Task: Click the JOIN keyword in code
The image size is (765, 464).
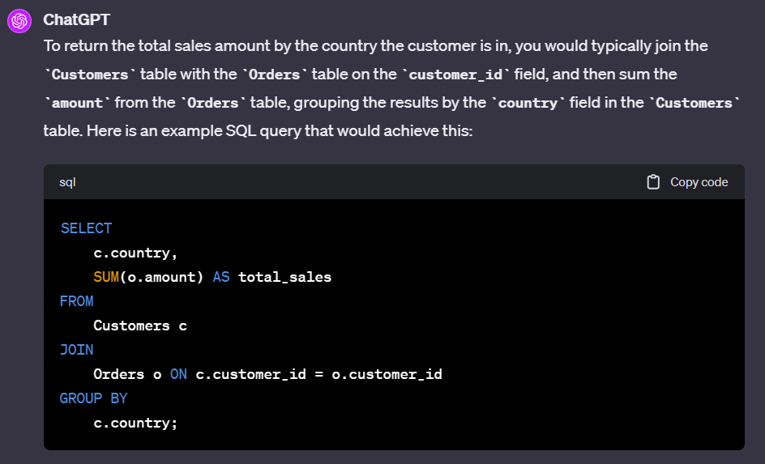Action: 77,350
